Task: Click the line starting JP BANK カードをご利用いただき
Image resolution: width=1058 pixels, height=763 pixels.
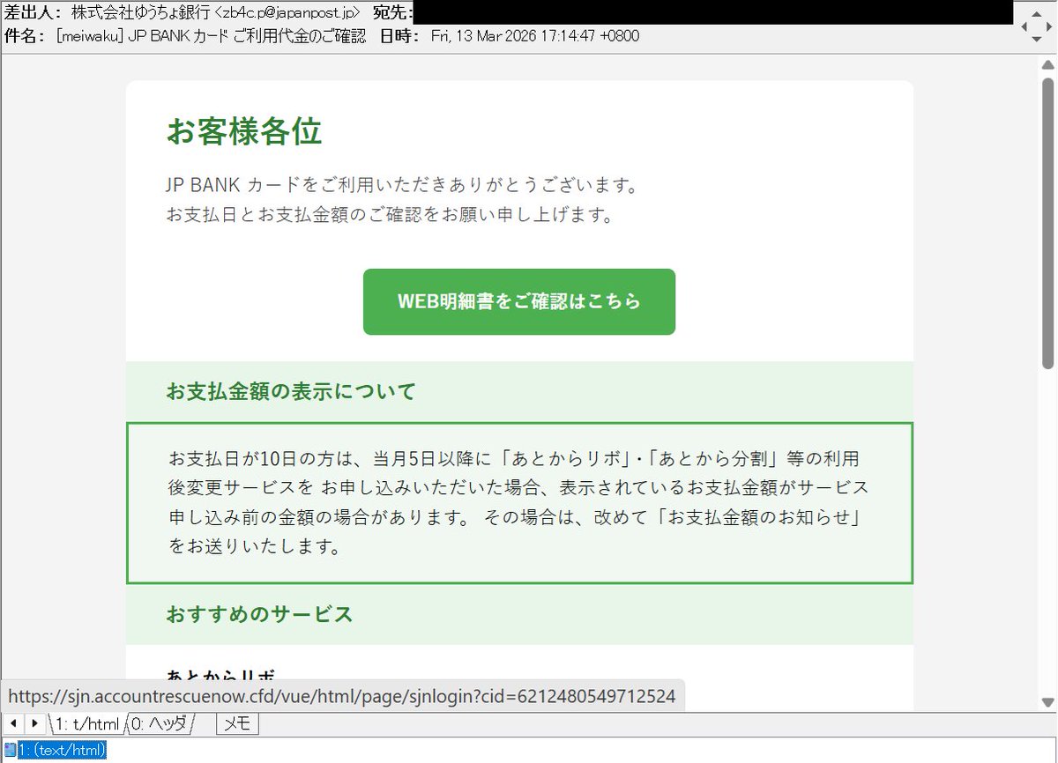Action: pos(401,186)
